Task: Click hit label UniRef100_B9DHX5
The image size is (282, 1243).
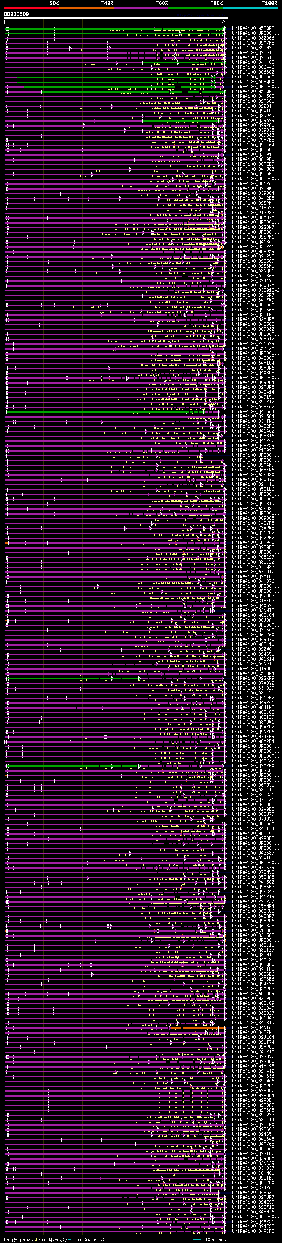Action: (253, 48)
